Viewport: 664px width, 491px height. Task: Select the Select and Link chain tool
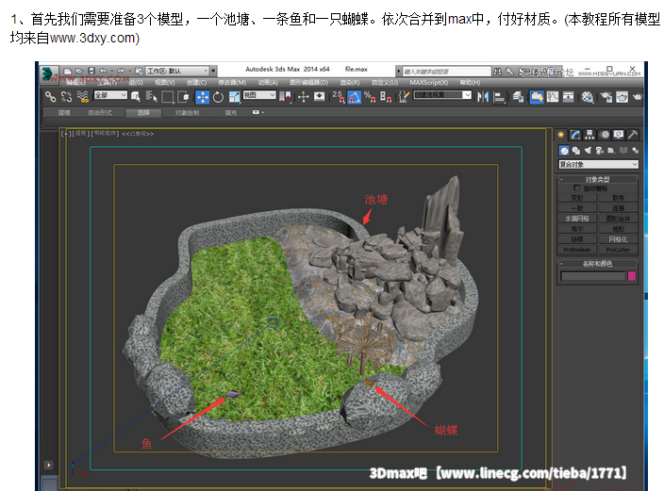[x=50, y=97]
